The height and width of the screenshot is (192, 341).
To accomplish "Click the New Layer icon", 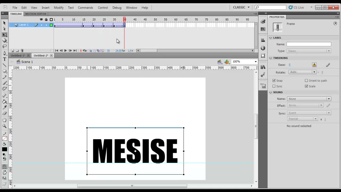I will point(13,51).
